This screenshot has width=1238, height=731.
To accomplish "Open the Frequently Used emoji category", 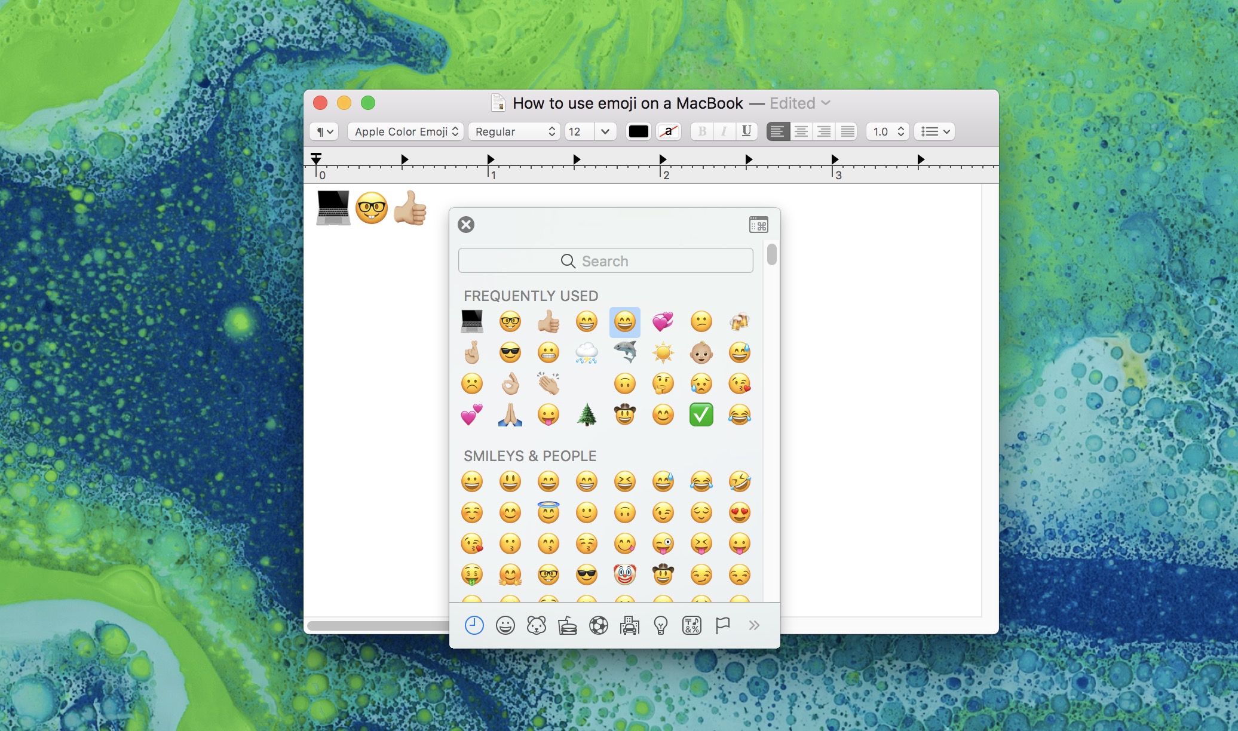I will point(473,626).
